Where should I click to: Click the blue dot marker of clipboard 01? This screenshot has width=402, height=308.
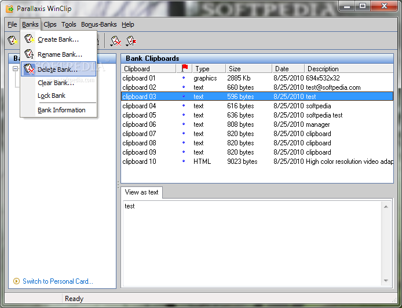click(x=184, y=78)
